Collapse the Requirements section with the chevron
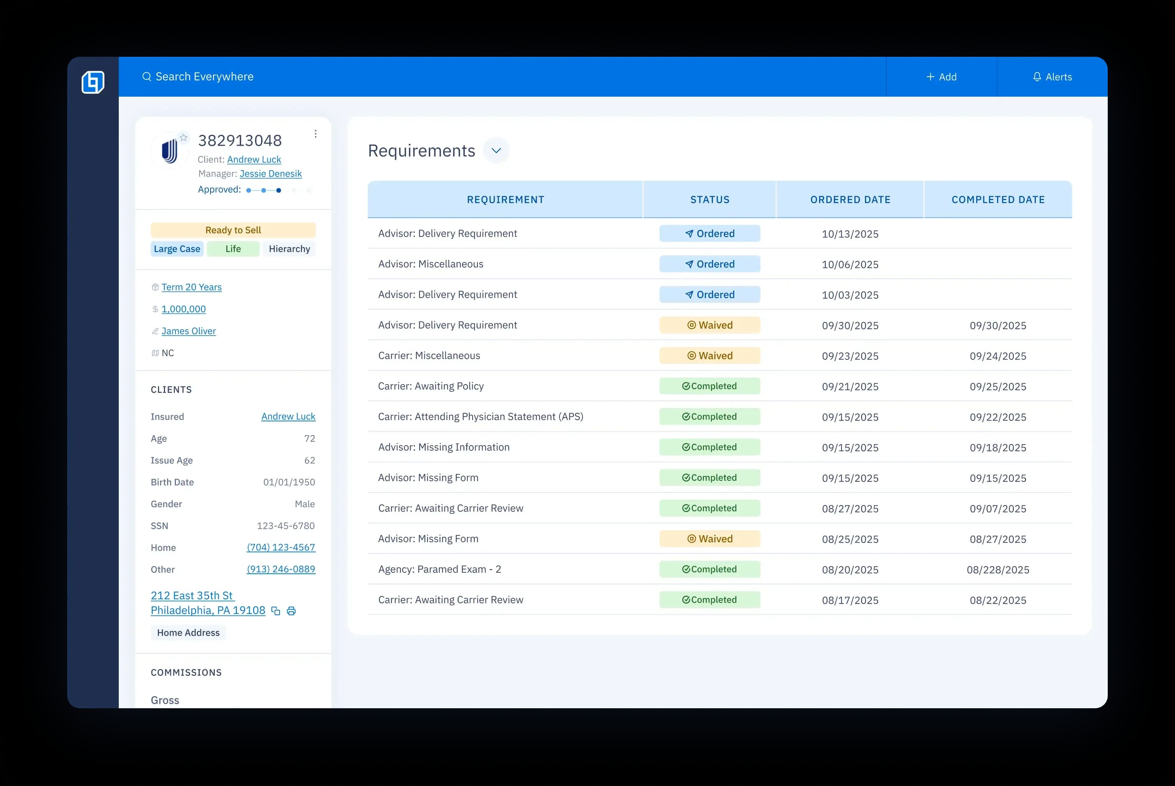The image size is (1175, 786). [x=496, y=150]
